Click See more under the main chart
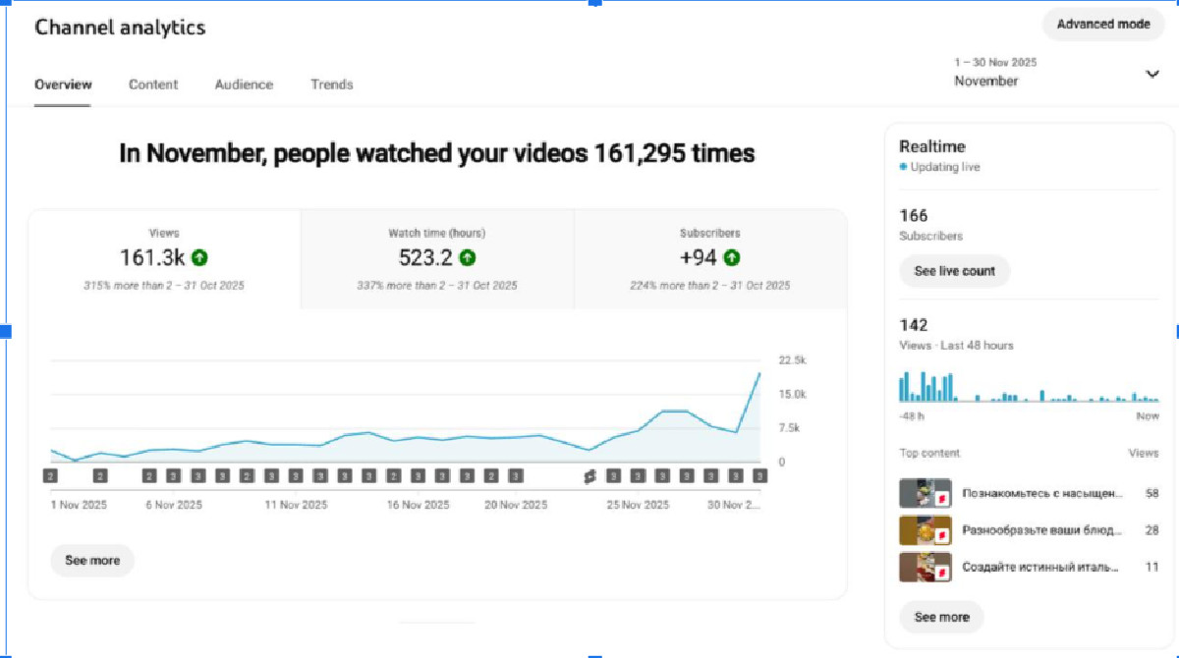The width and height of the screenshot is (1179, 658). coord(92,561)
